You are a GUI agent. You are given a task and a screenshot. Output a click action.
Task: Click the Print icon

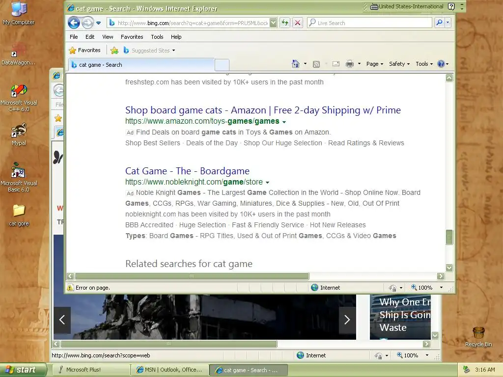[350, 64]
